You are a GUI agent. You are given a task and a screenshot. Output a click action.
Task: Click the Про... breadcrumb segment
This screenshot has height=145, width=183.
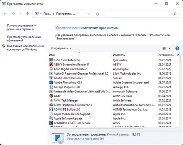pos(47,14)
